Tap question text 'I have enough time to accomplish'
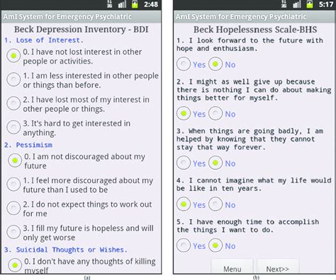 [x=248, y=226]
